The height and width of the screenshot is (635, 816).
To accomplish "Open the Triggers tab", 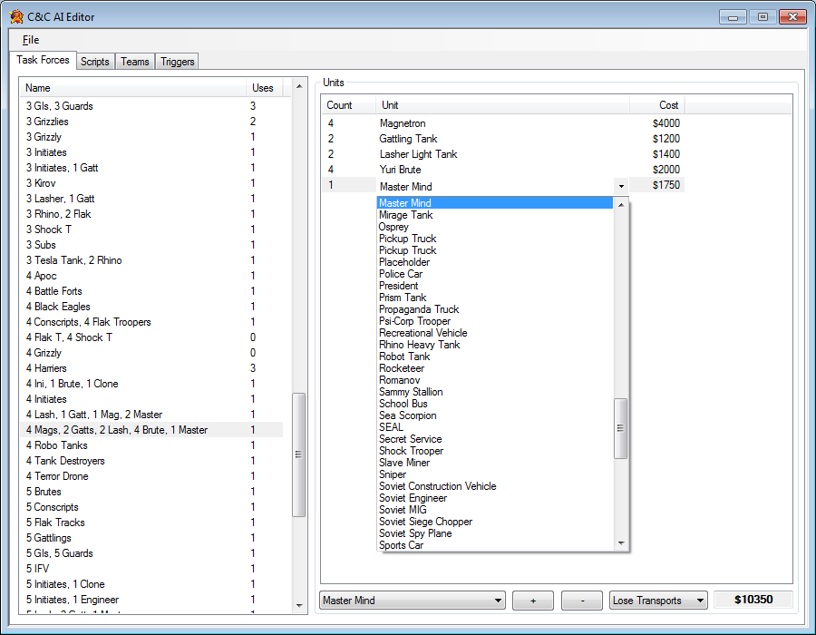I will 178,62.
